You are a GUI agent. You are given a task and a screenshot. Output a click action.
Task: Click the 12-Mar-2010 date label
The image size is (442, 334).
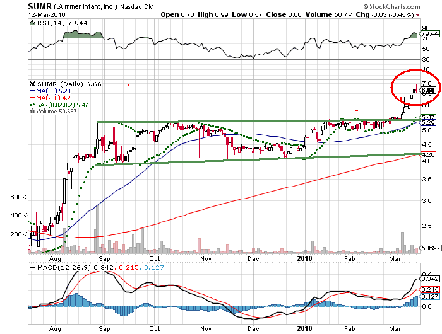(x=47, y=14)
